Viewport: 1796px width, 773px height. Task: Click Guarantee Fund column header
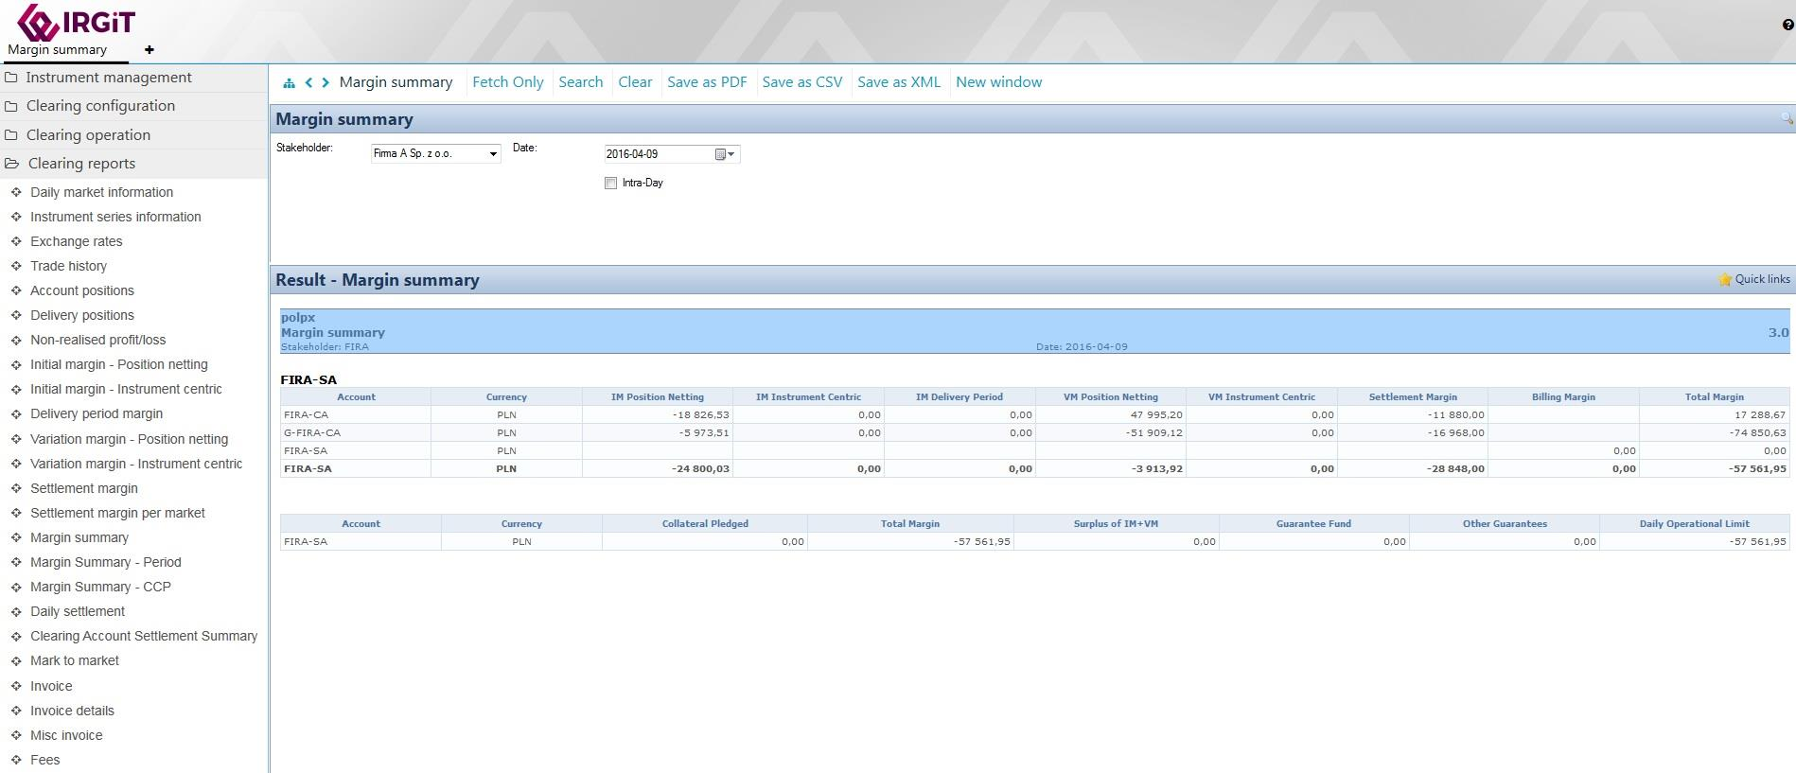click(x=1313, y=523)
